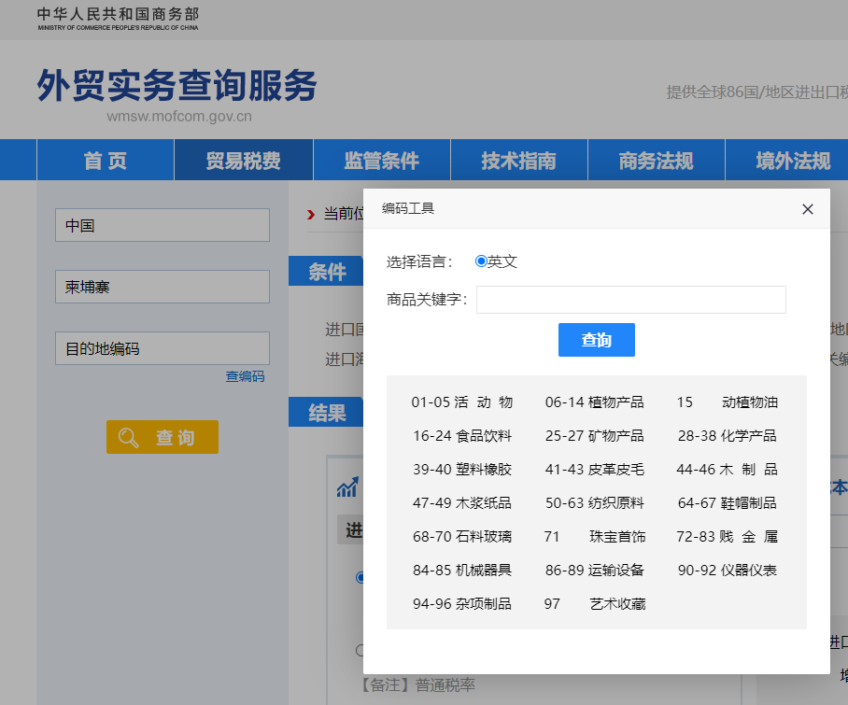Click the 中华人民共和国商务部 logo
The width and height of the screenshot is (848, 705).
pos(118,18)
